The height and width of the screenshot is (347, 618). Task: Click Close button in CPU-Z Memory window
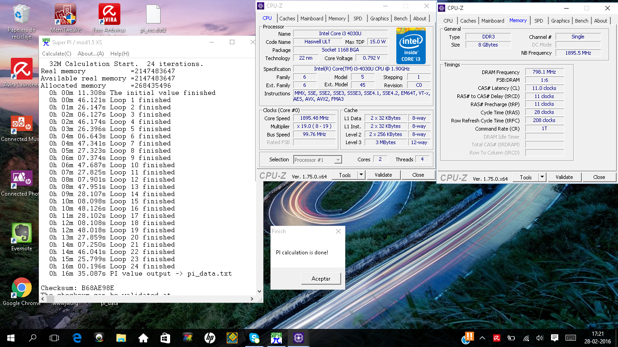click(x=599, y=177)
